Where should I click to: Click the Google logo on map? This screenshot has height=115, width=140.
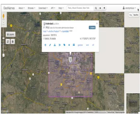(5, 111)
